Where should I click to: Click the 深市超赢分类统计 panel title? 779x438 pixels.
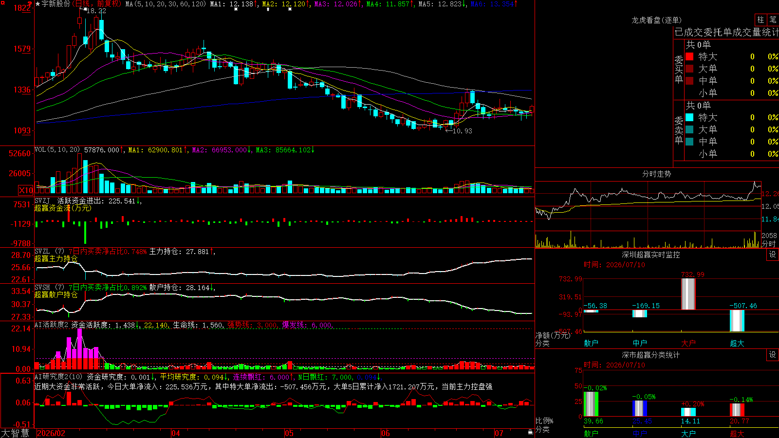tap(651, 355)
